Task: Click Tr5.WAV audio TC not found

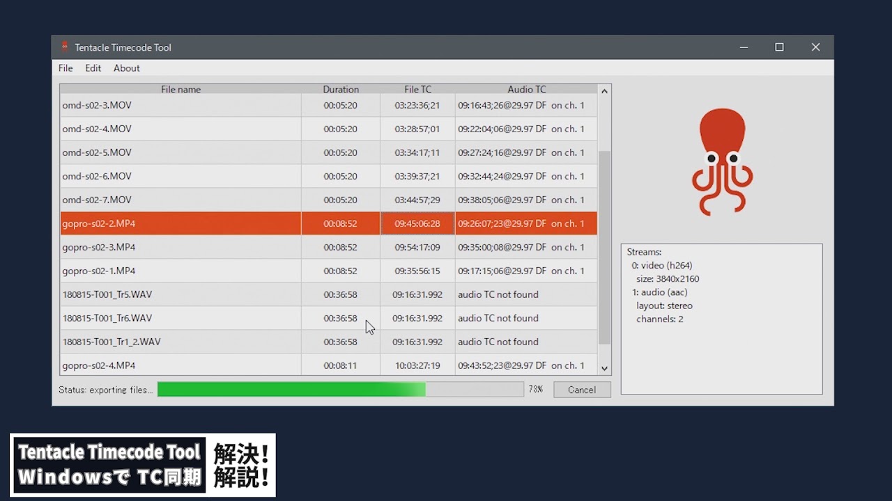Action: click(x=498, y=294)
